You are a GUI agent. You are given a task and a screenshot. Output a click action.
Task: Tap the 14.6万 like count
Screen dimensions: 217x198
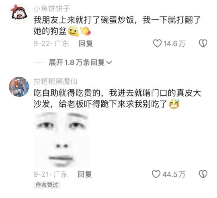pos(174,43)
